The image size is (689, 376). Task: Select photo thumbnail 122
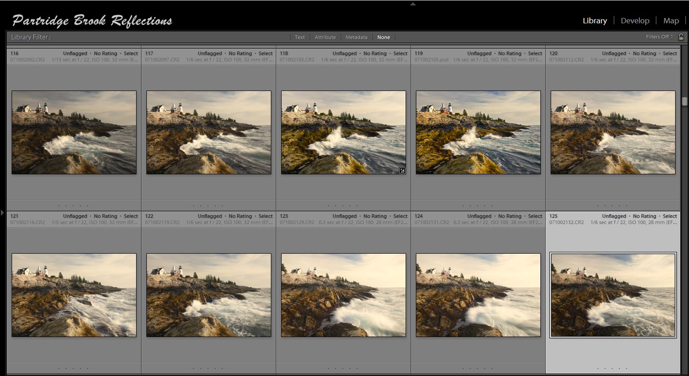tap(209, 295)
